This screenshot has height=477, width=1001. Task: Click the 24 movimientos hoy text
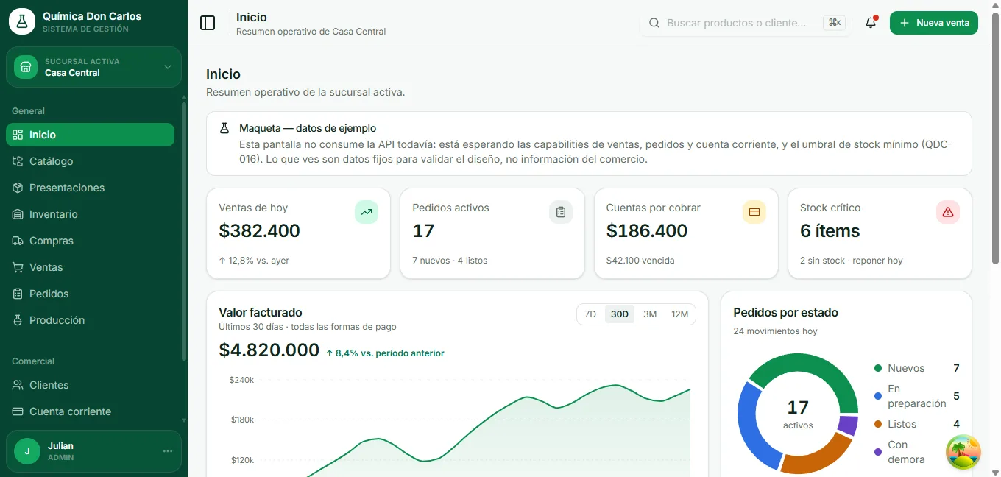tap(775, 331)
